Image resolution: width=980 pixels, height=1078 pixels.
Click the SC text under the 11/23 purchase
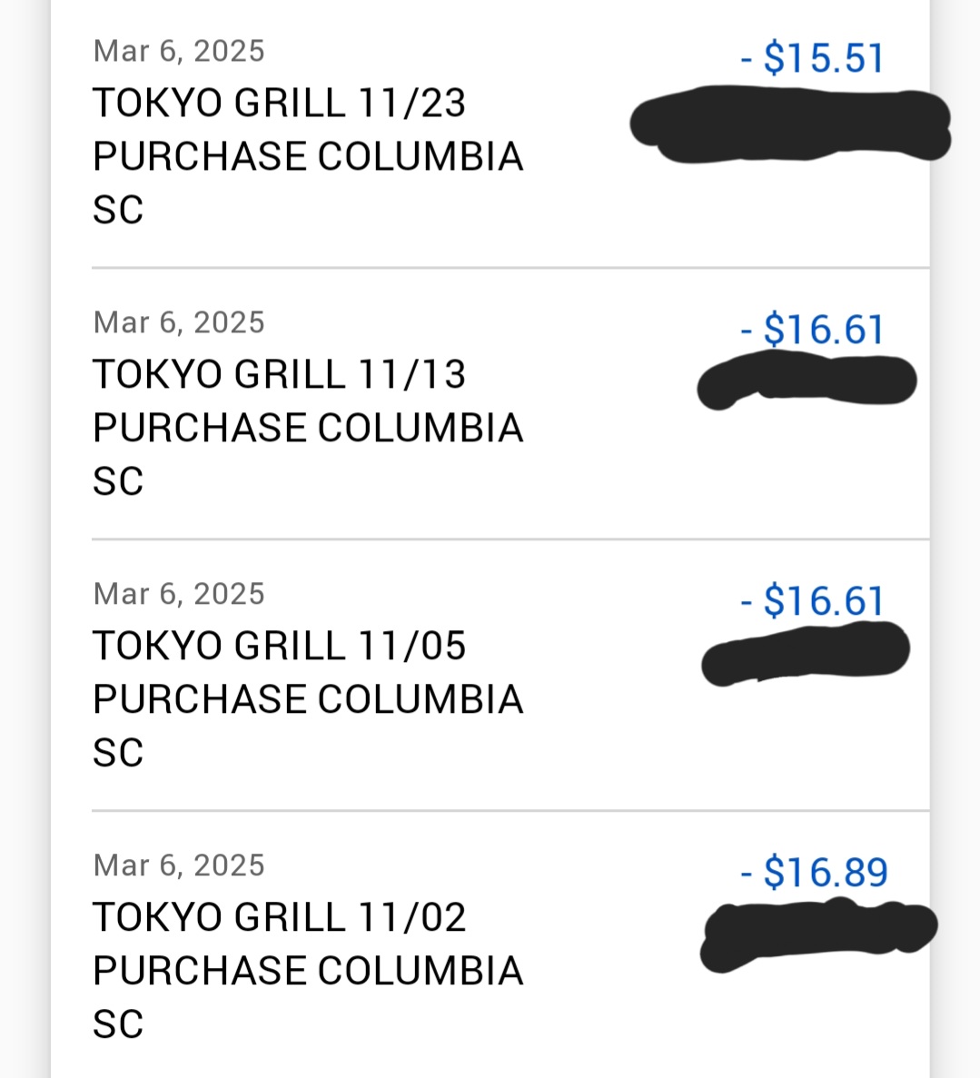[118, 211]
